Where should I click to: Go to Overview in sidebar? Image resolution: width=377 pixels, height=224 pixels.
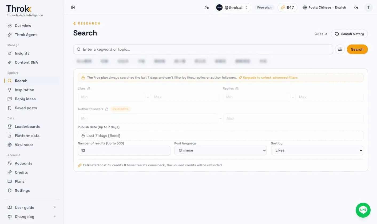click(x=32, y=26)
